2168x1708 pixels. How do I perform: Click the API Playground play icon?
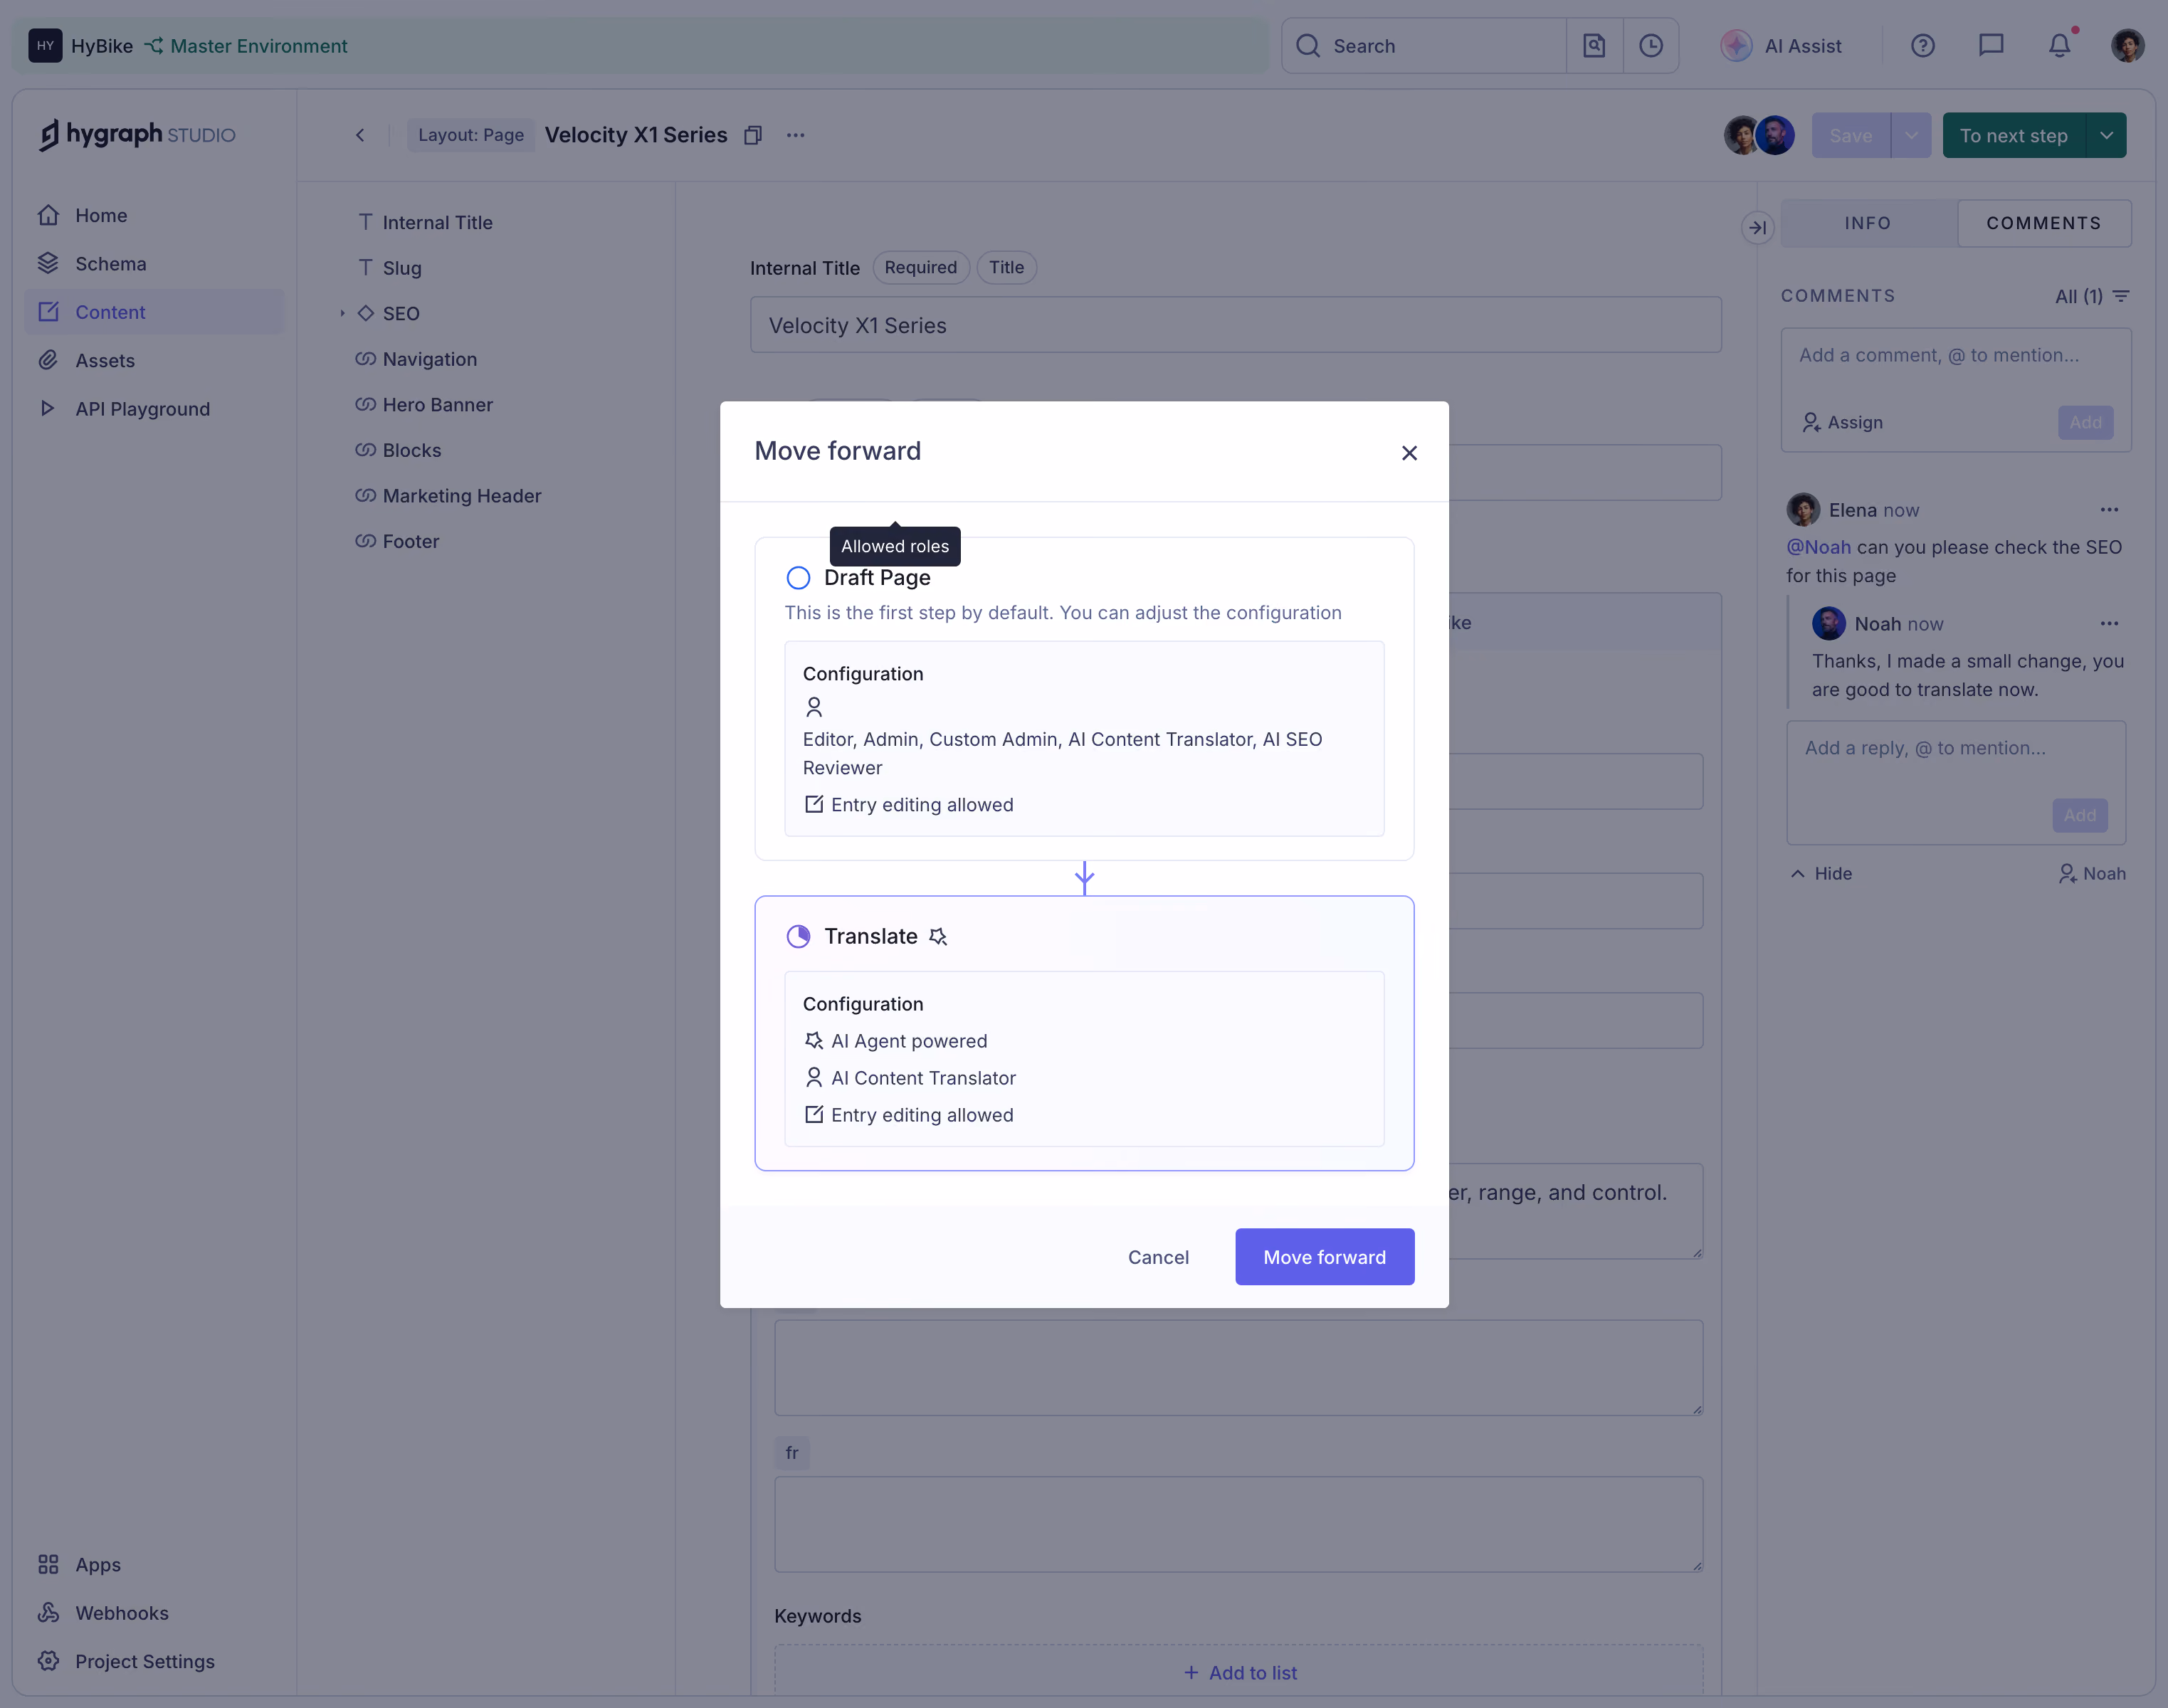click(47, 408)
